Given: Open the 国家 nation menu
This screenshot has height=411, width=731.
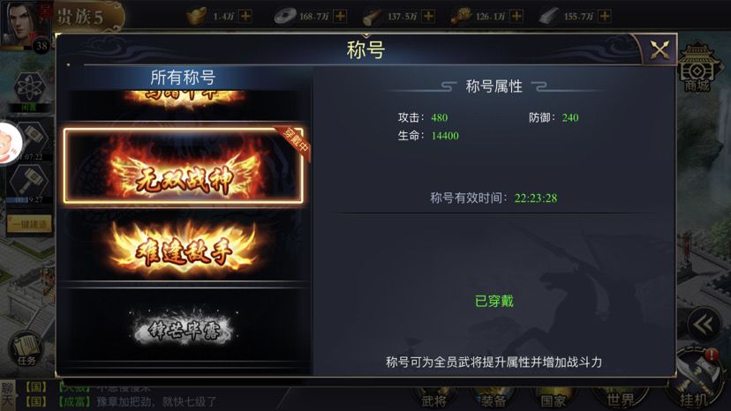Looking at the screenshot, I should click(x=553, y=400).
